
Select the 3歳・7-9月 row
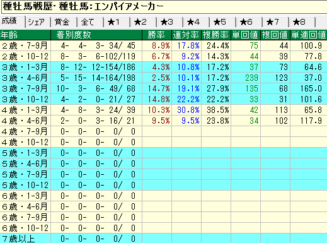coord(163,88)
